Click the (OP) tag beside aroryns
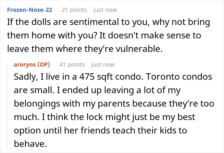224x153 pixels. pyautogui.click(x=44, y=65)
